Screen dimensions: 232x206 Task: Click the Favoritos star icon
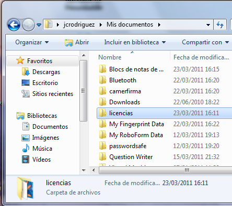pyautogui.click(x=20, y=60)
